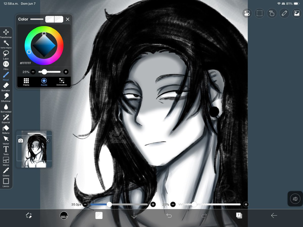Tap the back arrow in bottom bar

tap(274, 215)
